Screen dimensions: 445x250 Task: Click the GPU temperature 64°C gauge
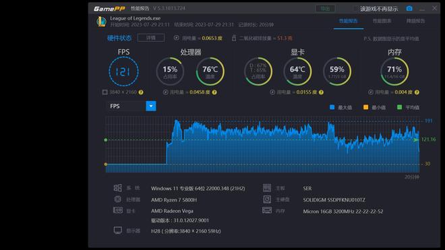pos(297,71)
